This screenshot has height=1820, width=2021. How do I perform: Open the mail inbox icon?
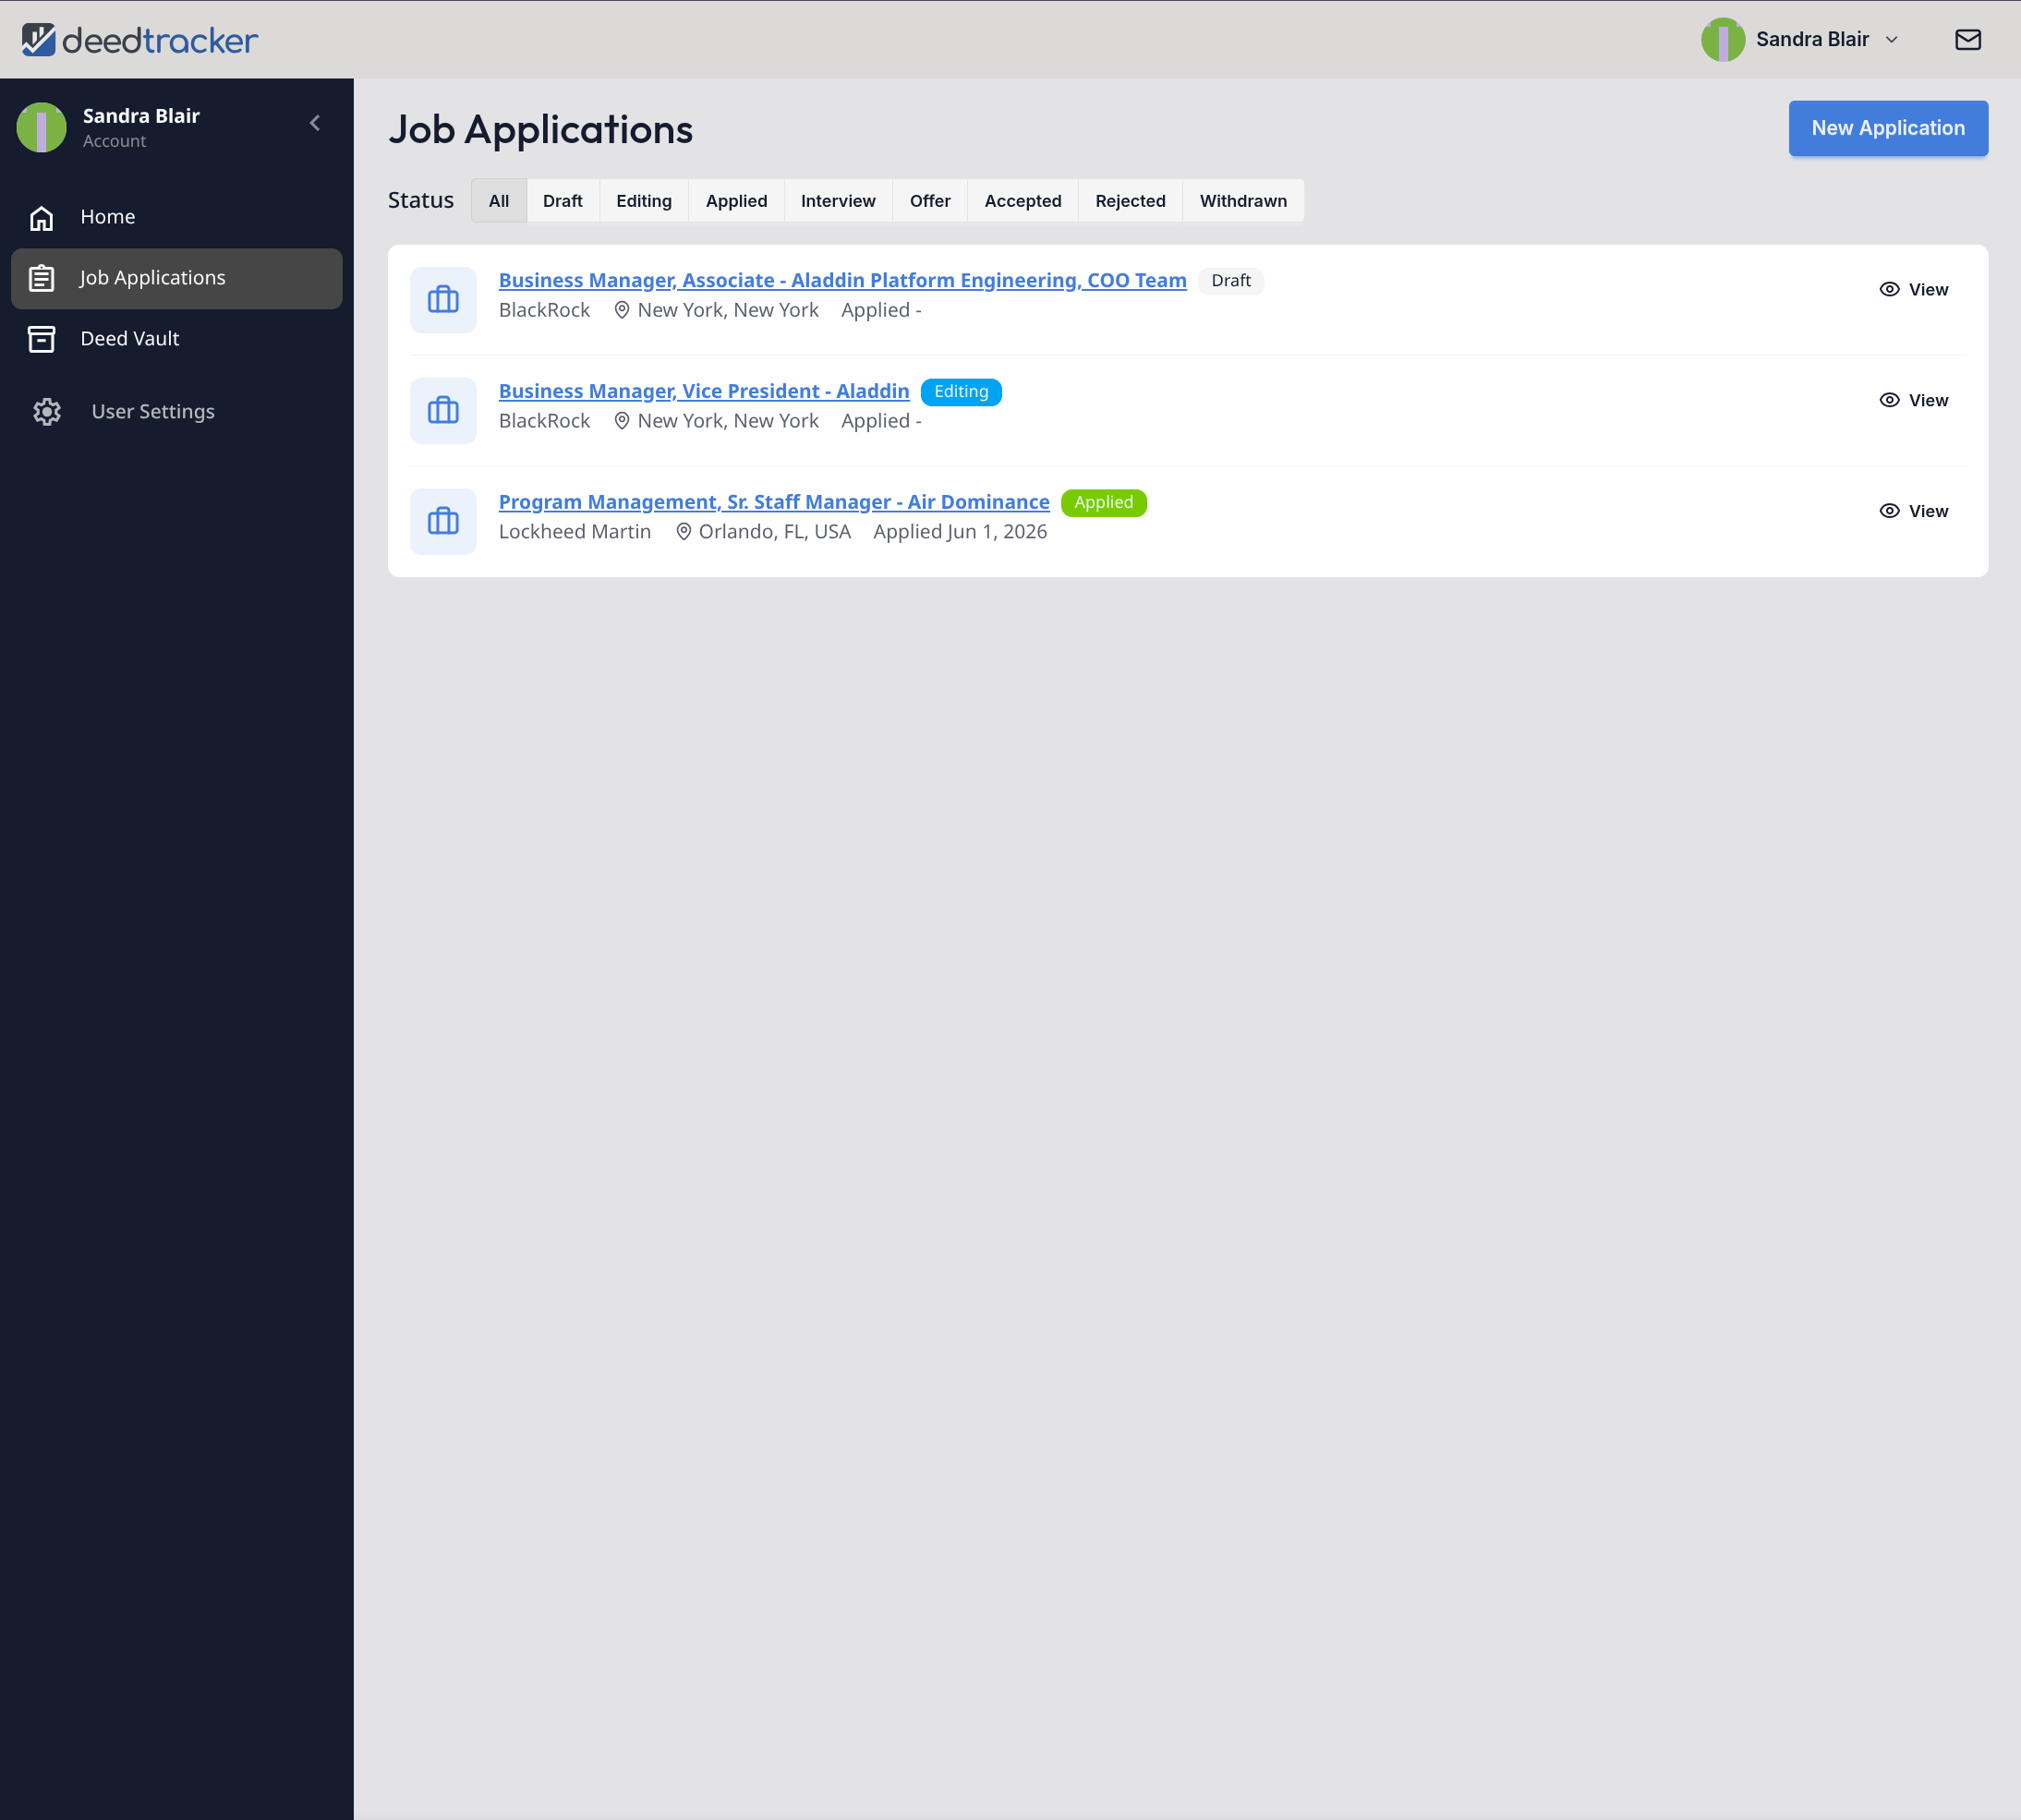click(x=1967, y=40)
